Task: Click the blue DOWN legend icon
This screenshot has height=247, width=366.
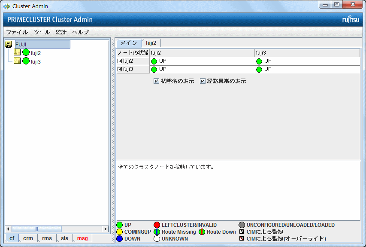Action: pyautogui.click(x=120, y=239)
